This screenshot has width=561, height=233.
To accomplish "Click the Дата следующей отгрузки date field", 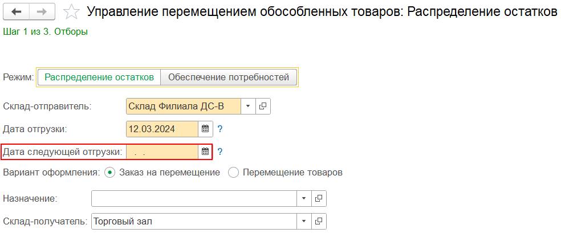I will coord(162,152).
